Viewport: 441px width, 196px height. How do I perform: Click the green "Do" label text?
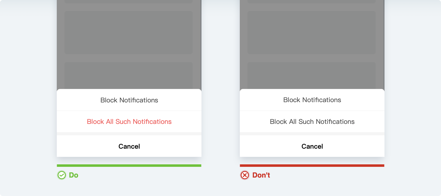click(74, 175)
